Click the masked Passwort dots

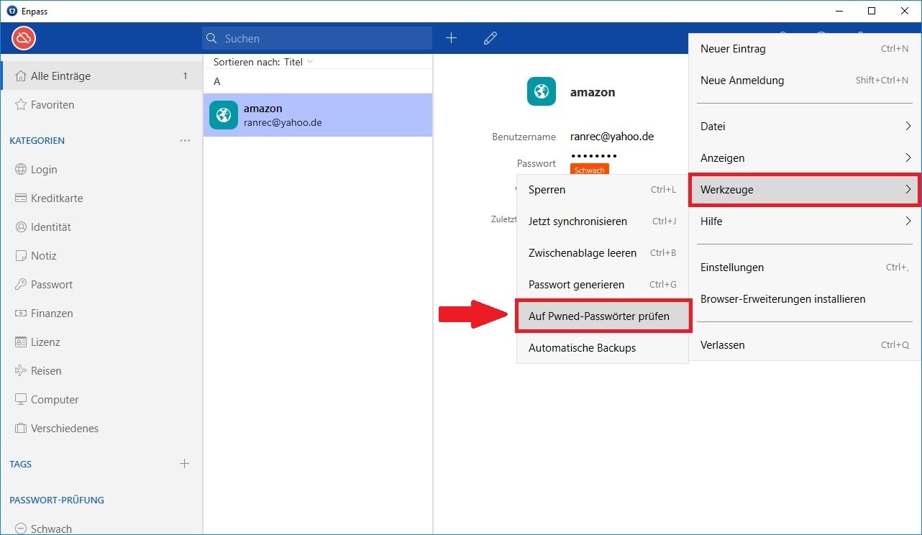pyautogui.click(x=594, y=156)
